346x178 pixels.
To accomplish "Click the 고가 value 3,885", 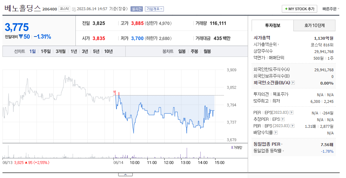I will [x=137, y=24].
